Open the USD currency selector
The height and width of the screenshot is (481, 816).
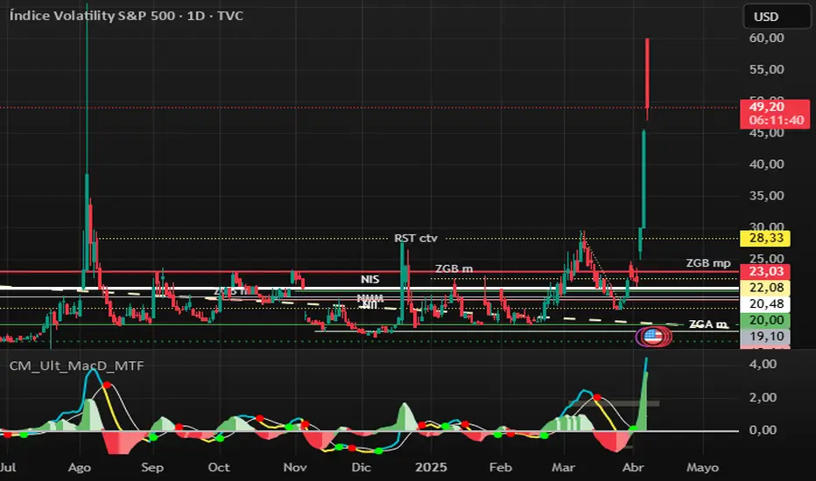click(777, 17)
